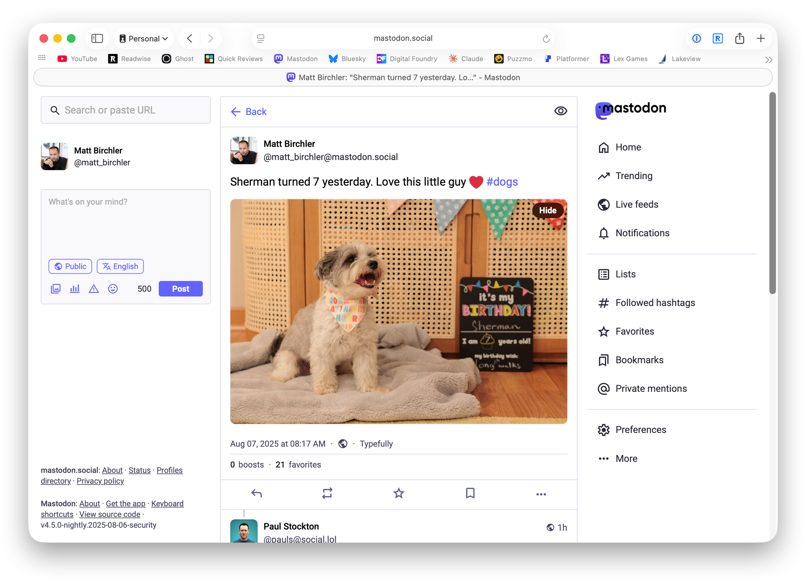Image resolution: width=806 pixels, height=587 pixels.
Task: Expand the Personal profile dropdown
Action: click(x=144, y=39)
